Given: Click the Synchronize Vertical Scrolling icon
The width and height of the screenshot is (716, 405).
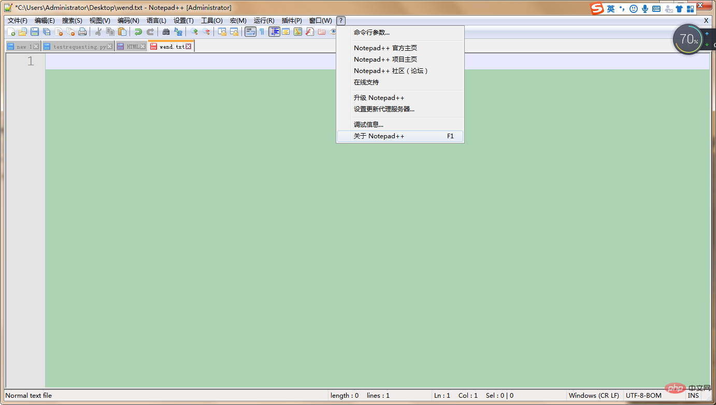Looking at the screenshot, I should click(222, 32).
